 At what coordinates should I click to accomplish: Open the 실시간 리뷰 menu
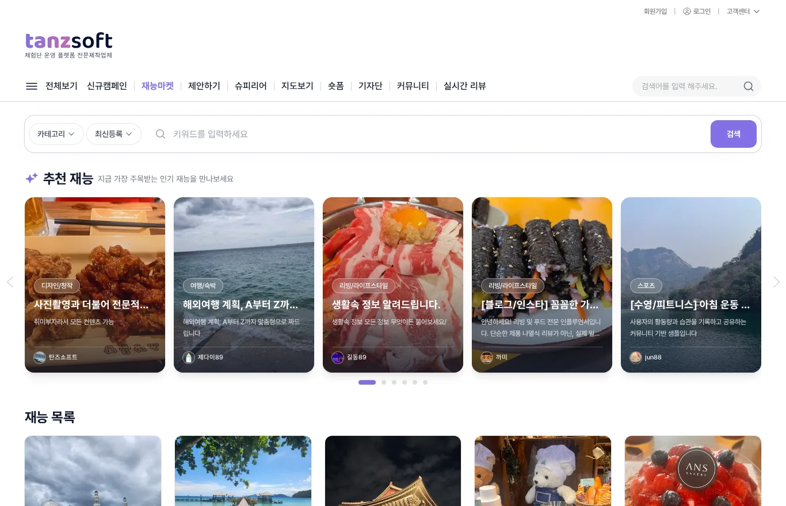[465, 86]
